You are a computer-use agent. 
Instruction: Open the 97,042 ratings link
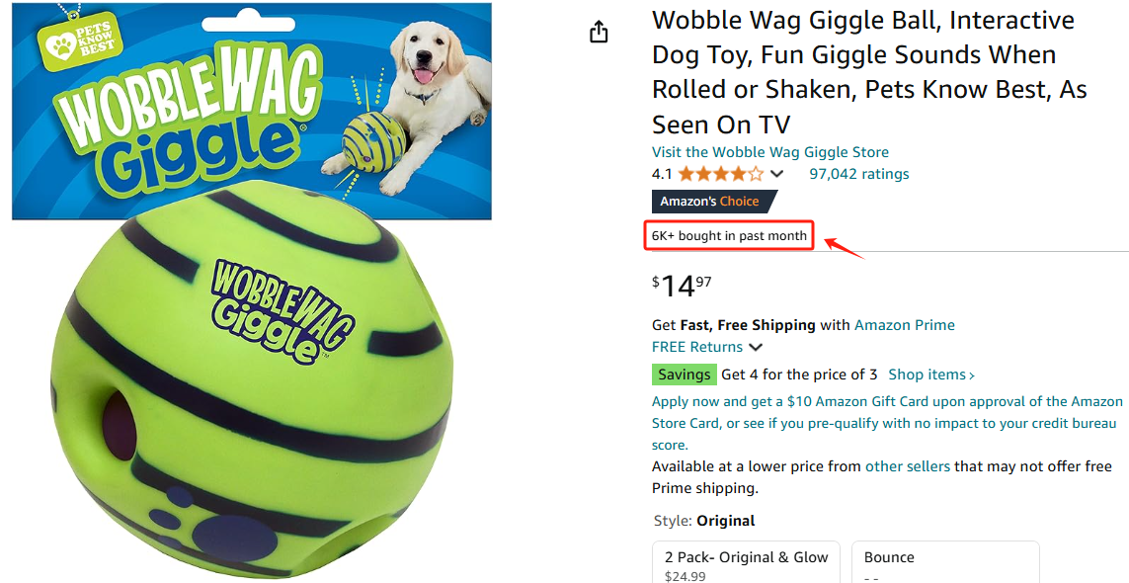point(859,174)
